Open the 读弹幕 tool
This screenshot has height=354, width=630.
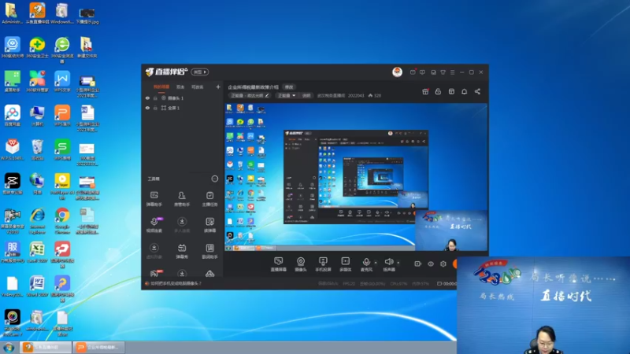click(x=209, y=225)
